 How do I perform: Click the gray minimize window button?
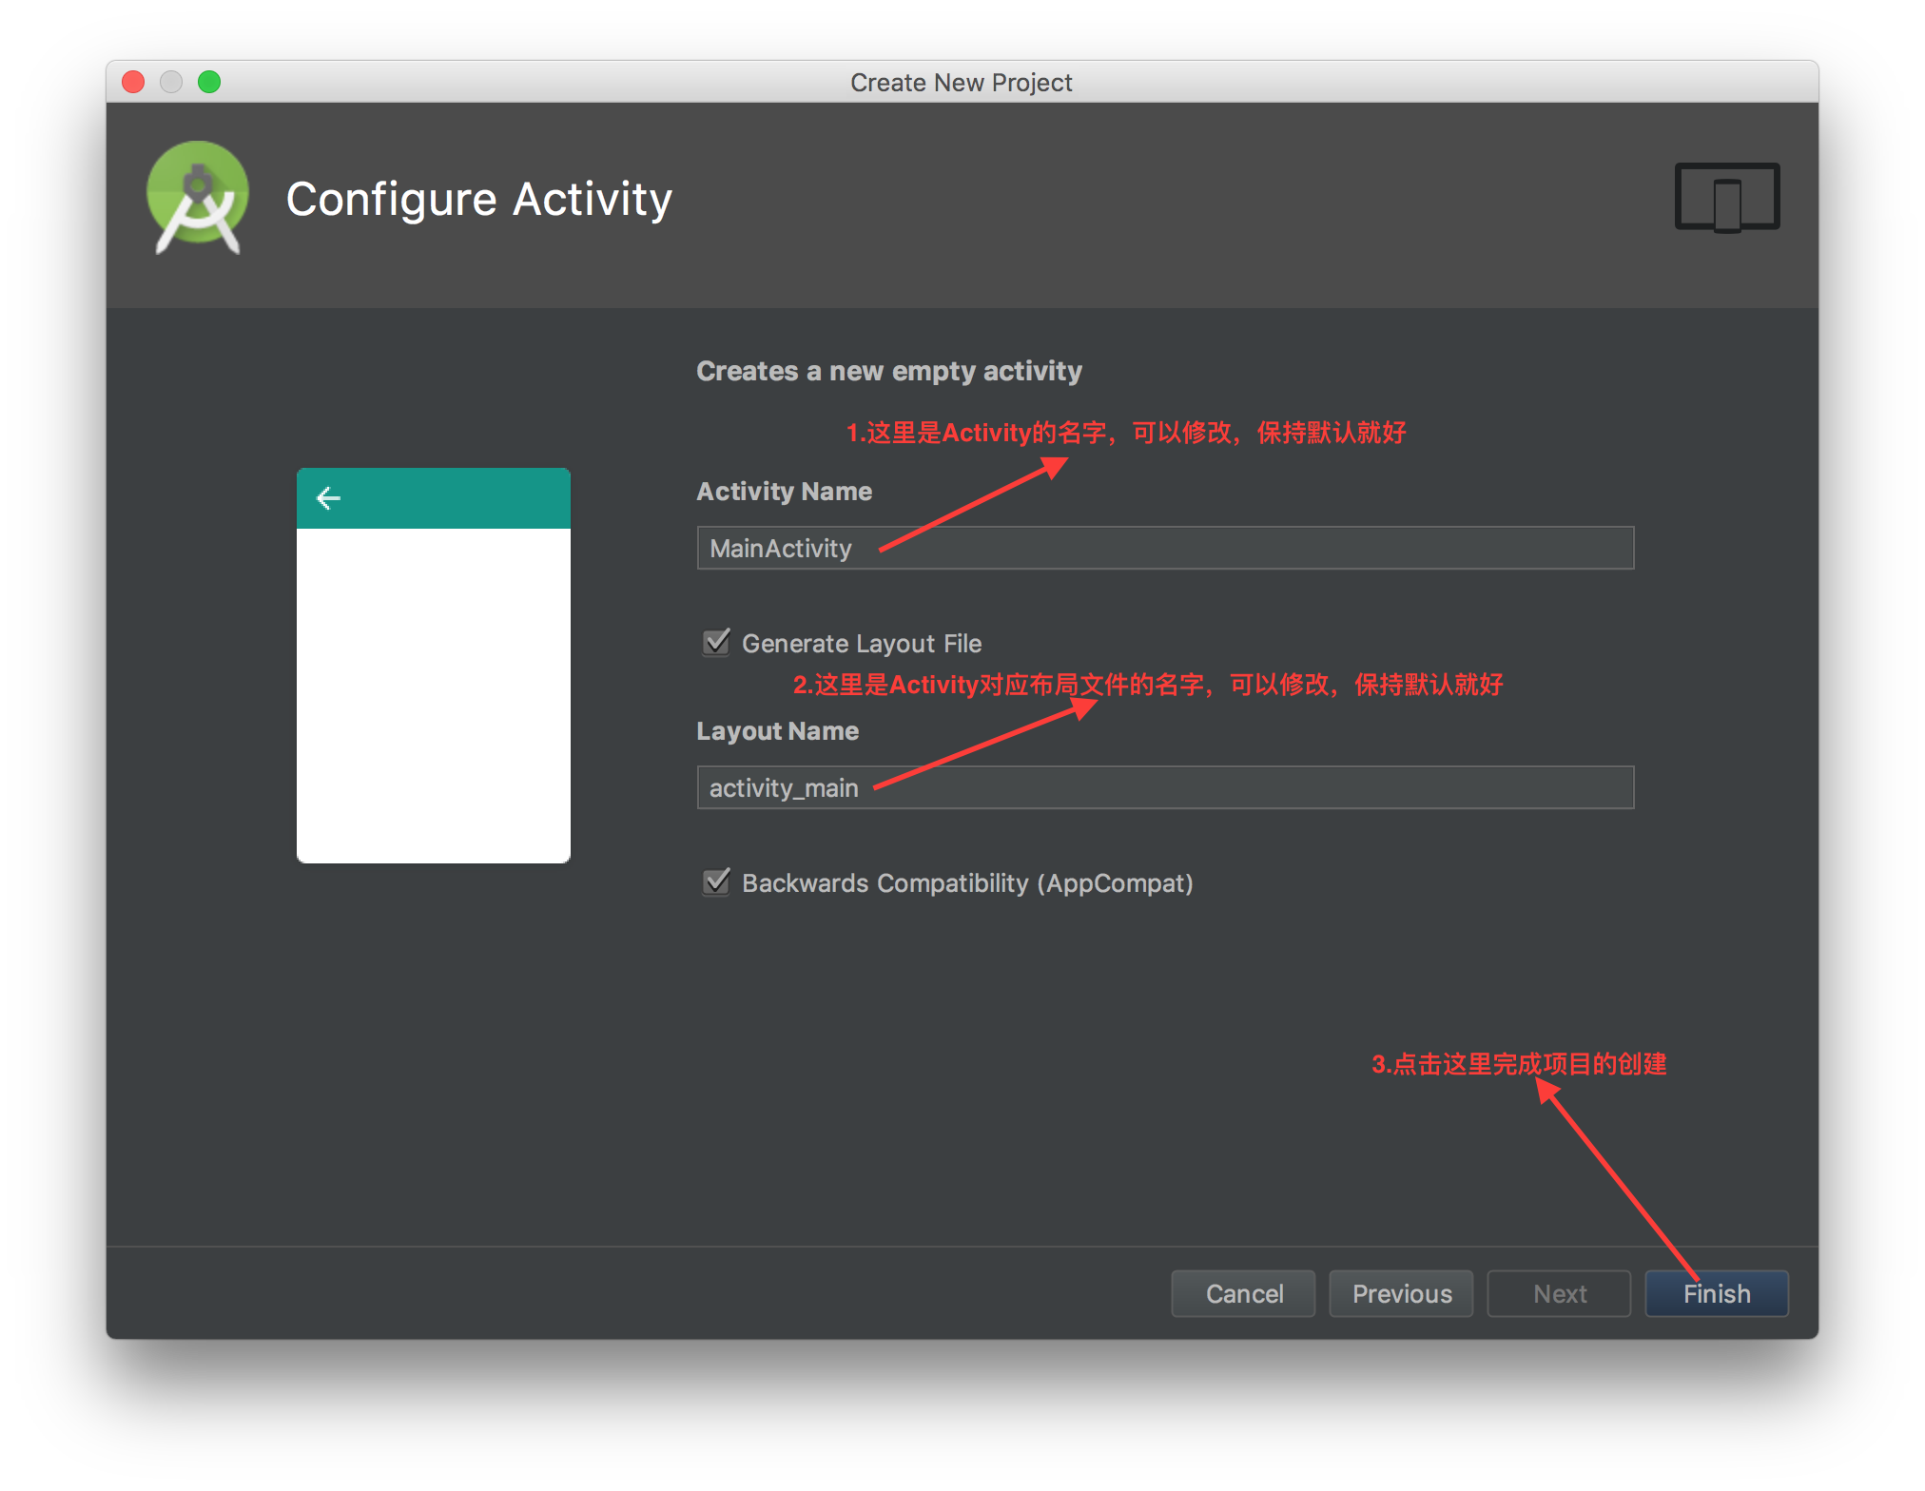point(171,82)
